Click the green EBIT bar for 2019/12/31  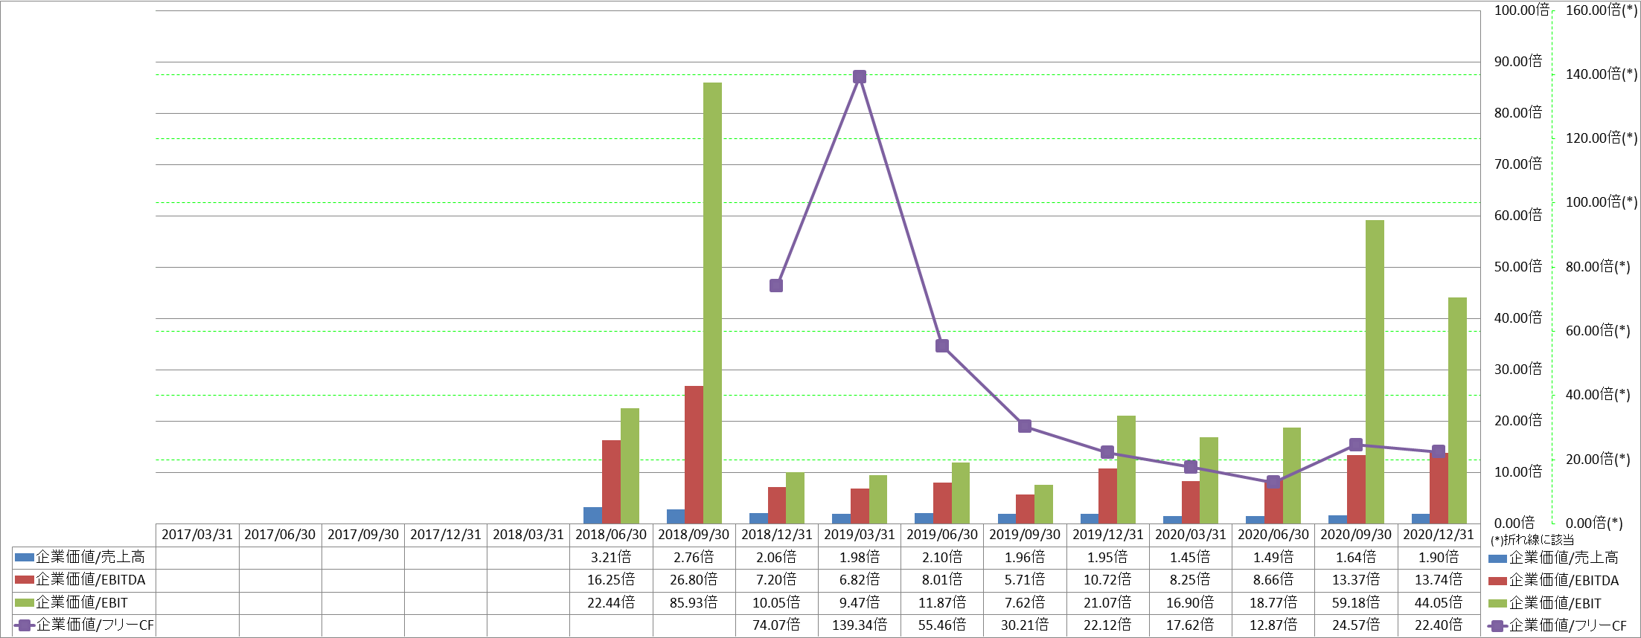click(x=1126, y=469)
